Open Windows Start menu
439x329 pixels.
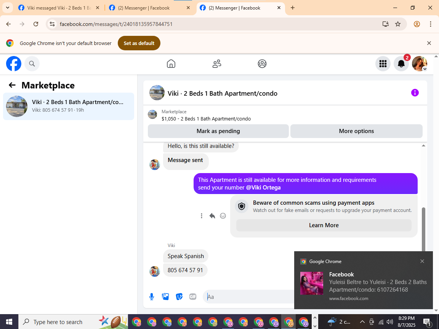click(x=9, y=322)
